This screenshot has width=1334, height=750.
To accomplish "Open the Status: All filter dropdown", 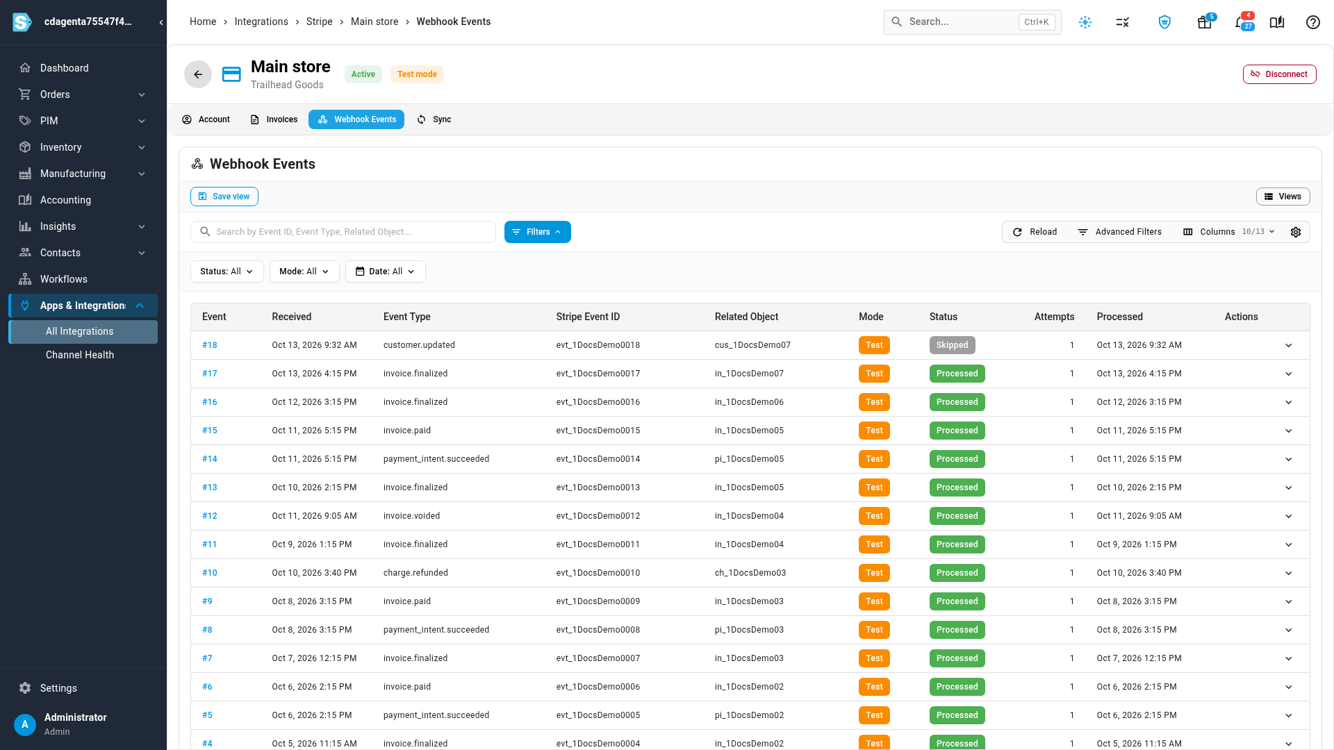I will coord(227,272).
